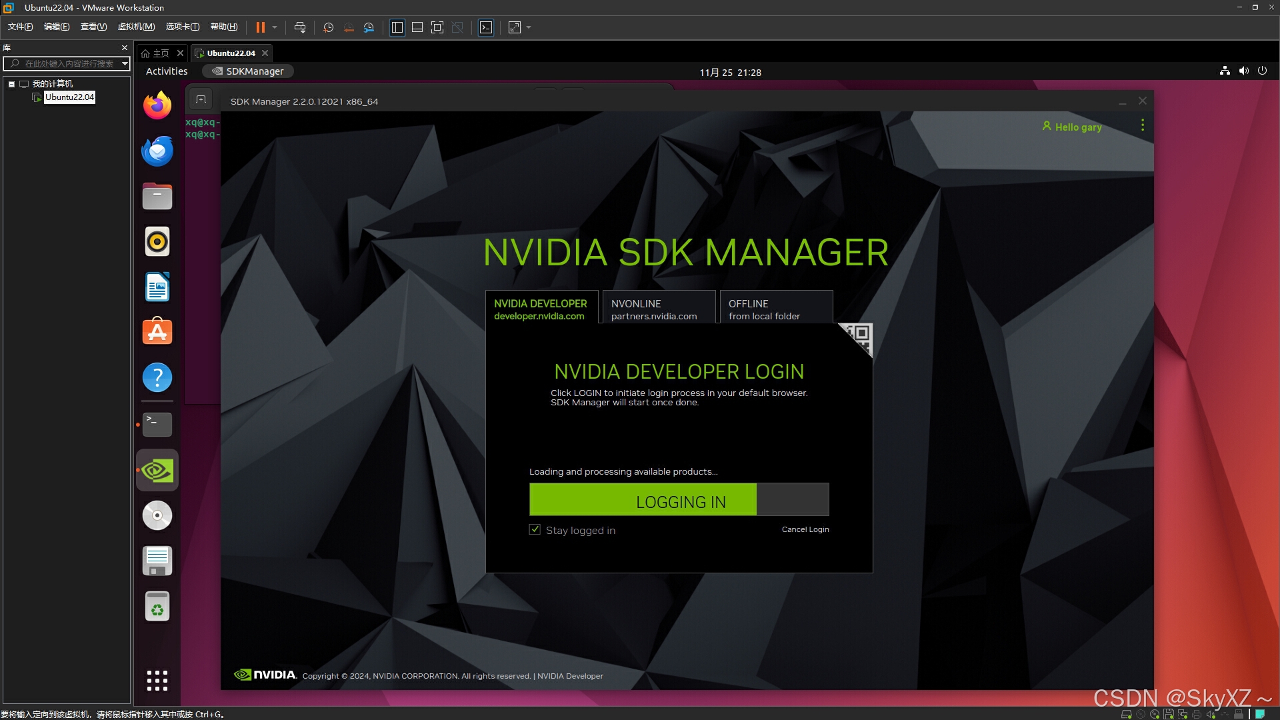Click Cancel Login link
Viewport: 1280px width, 720px height.
(805, 529)
